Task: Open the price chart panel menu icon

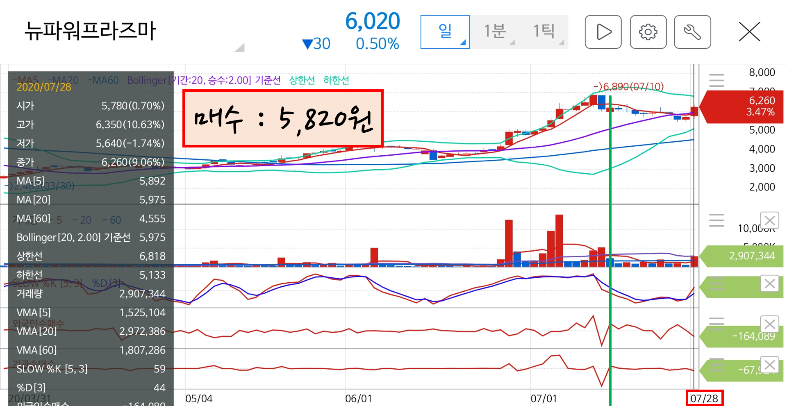Action: pyautogui.click(x=716, y=80)
